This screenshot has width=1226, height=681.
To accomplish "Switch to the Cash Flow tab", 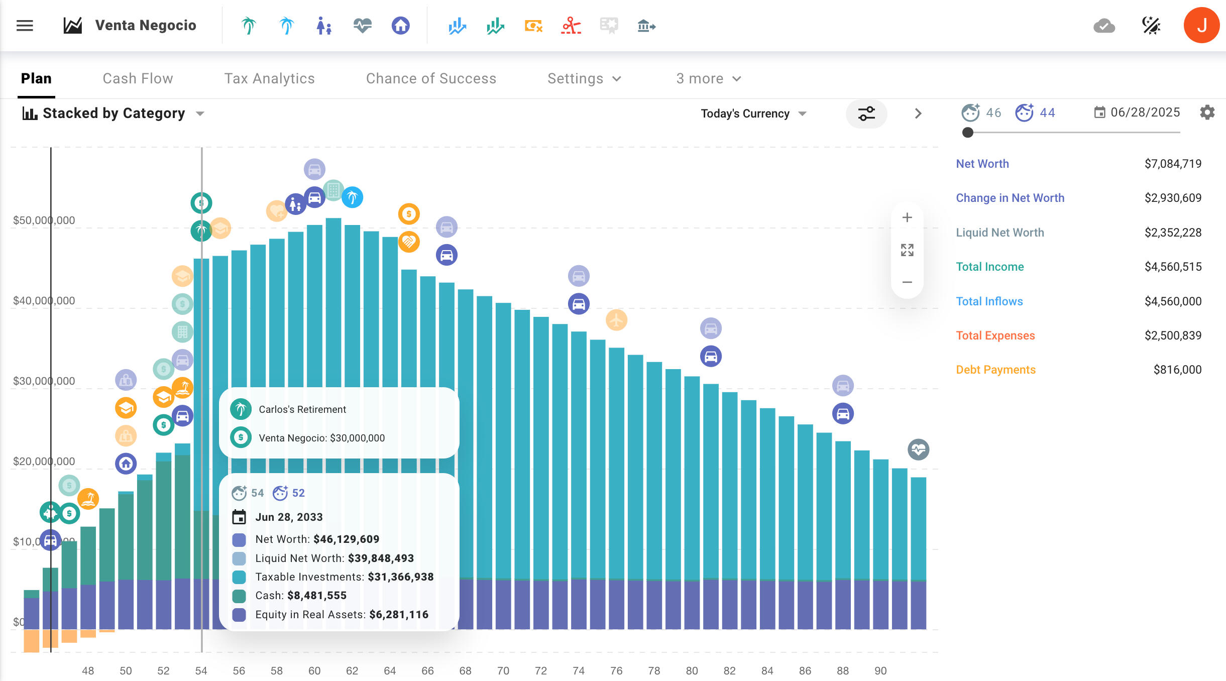I will coord(138,79).
